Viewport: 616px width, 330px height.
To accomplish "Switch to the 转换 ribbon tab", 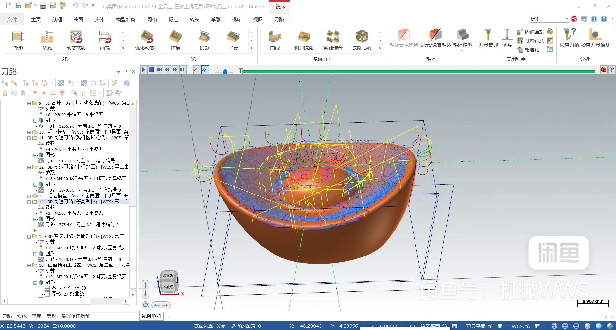I will coord(194,19).
